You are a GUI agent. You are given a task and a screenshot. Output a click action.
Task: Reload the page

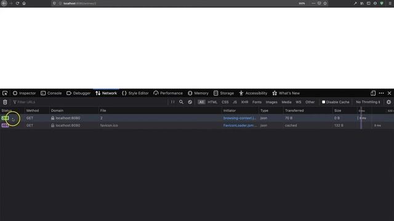(x=17, y=3)
